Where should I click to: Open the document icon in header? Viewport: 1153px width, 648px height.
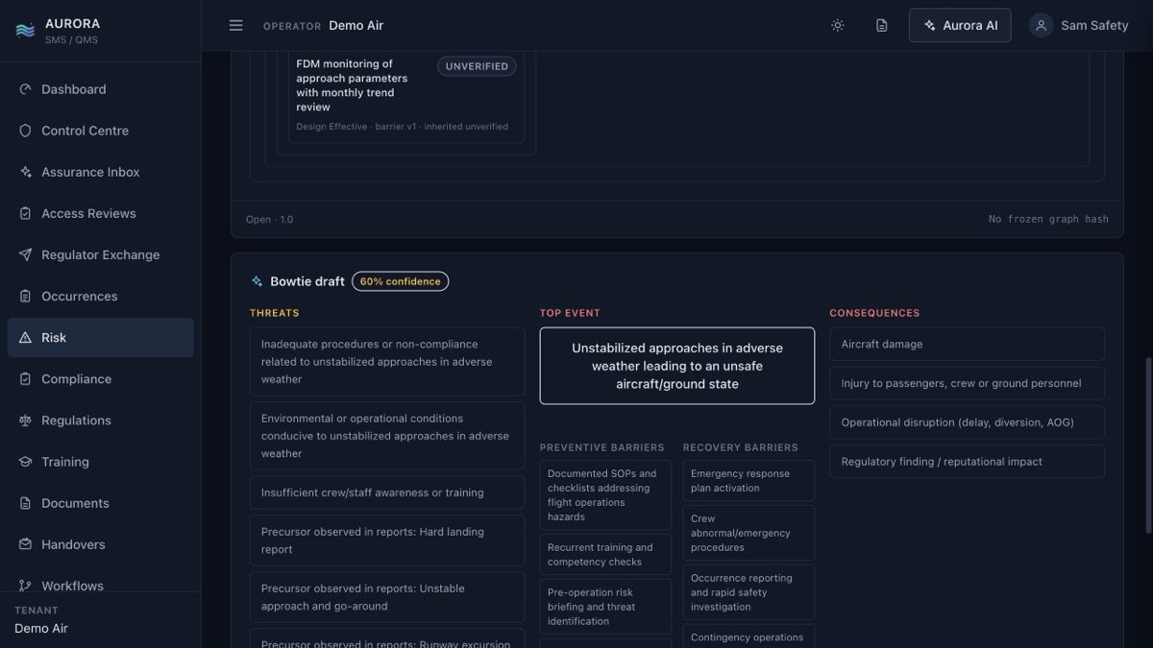tap(881, 25)
